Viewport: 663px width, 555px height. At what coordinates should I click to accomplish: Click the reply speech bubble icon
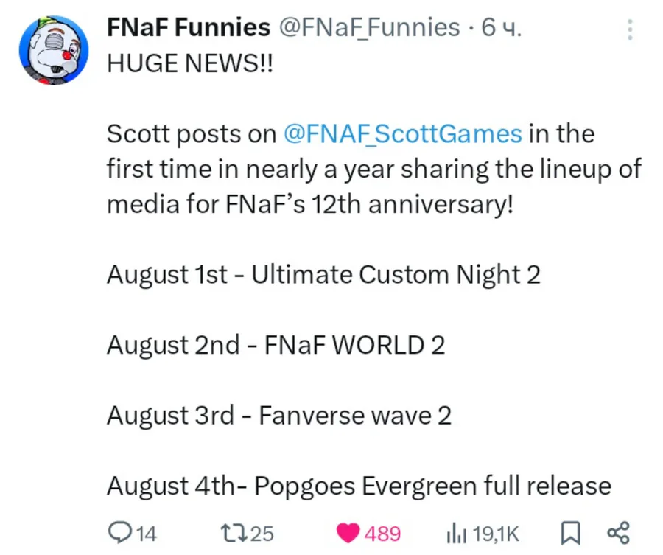(119, 532)
